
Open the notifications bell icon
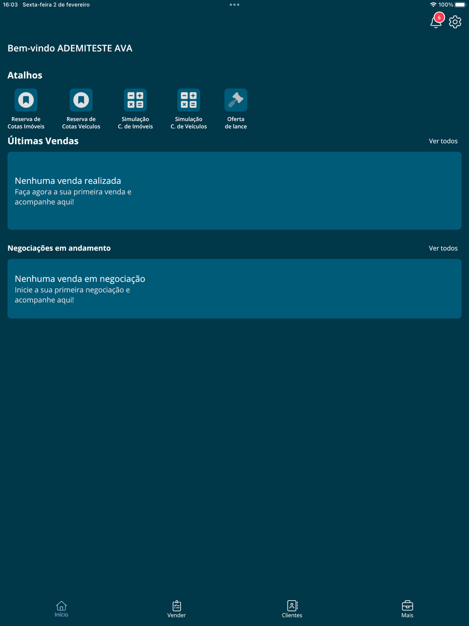(436, 22)
